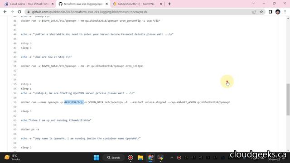Click the highlighted 443:1194/tcp text
The width and height of the screenshot is (290, 163).
pos(74,102)
